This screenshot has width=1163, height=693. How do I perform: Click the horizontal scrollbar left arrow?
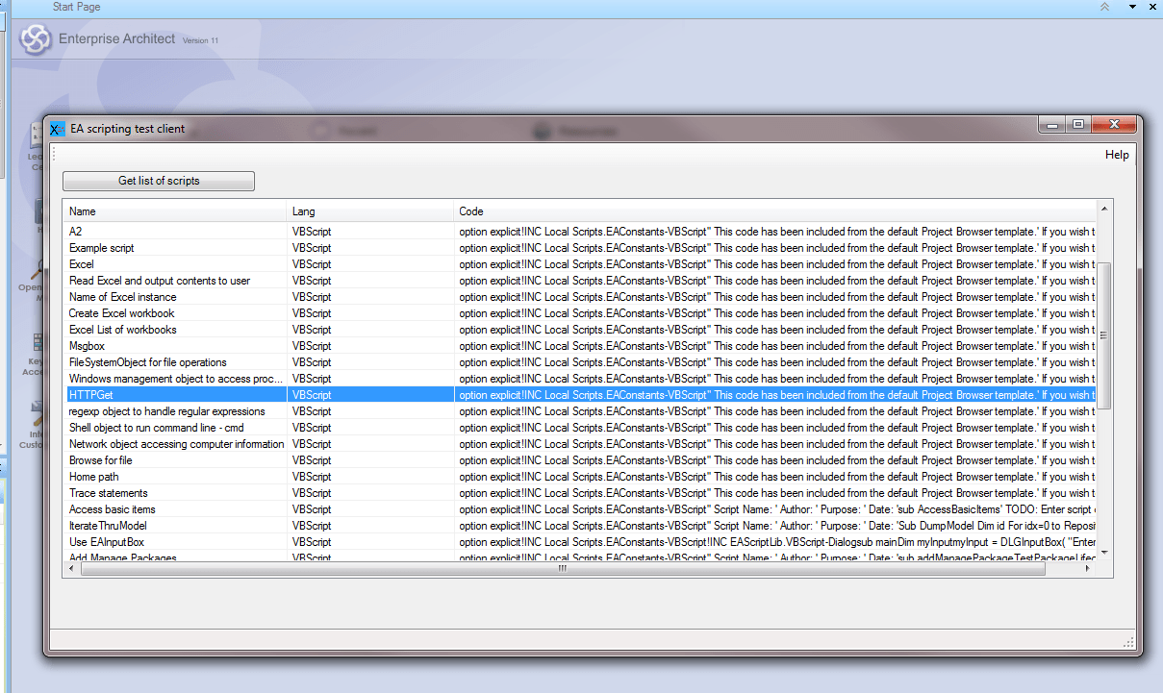(x=72, y=569)
